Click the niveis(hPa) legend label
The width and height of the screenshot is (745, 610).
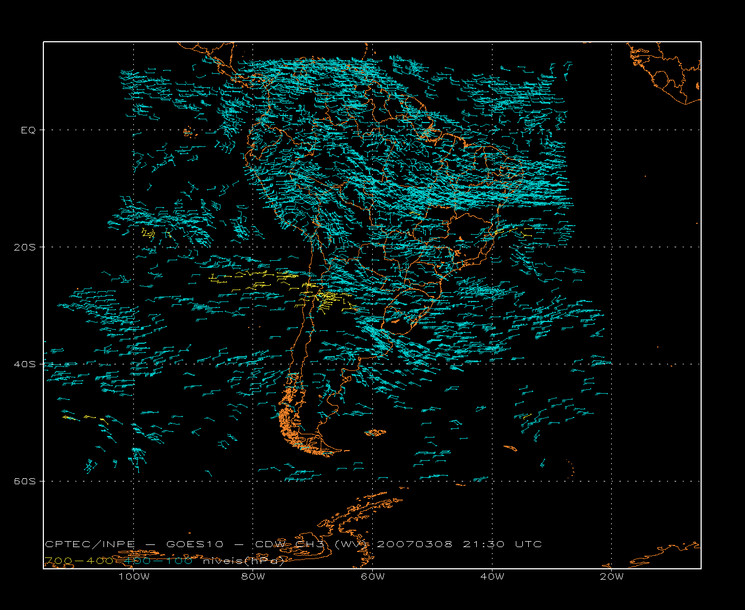[x=244, y=561]
